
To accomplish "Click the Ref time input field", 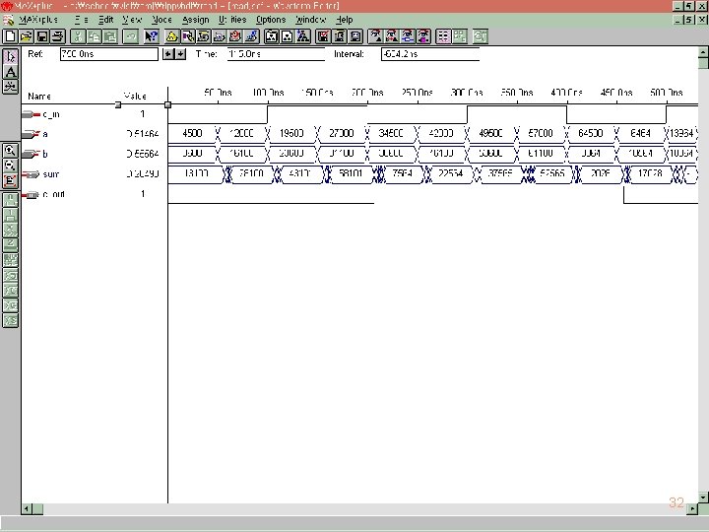I will 109,54.
